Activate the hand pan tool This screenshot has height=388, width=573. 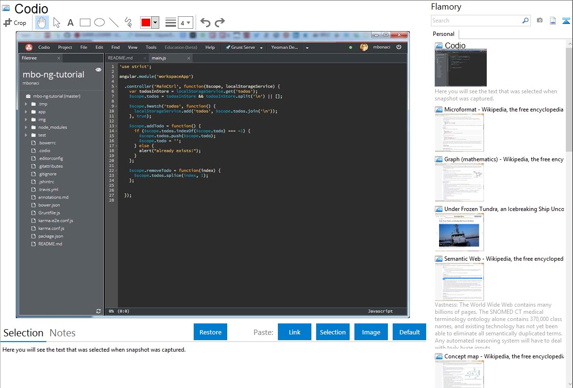(42, 22)
